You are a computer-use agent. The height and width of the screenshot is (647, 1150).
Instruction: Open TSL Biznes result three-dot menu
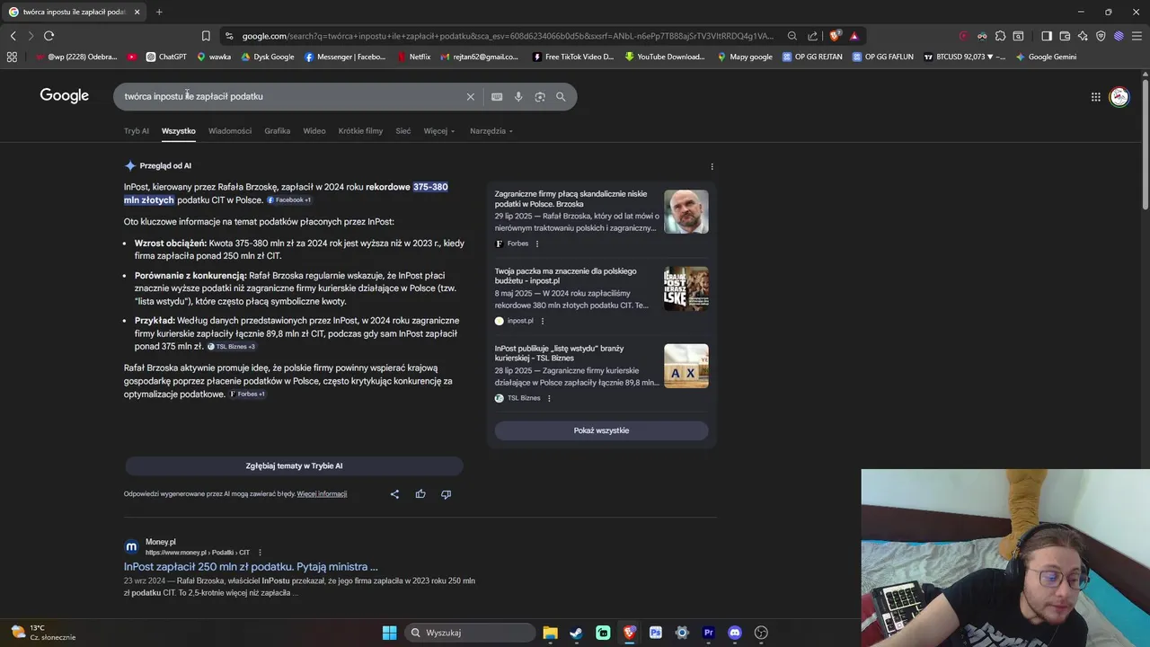pyautogui.click(x=549, y=398)
